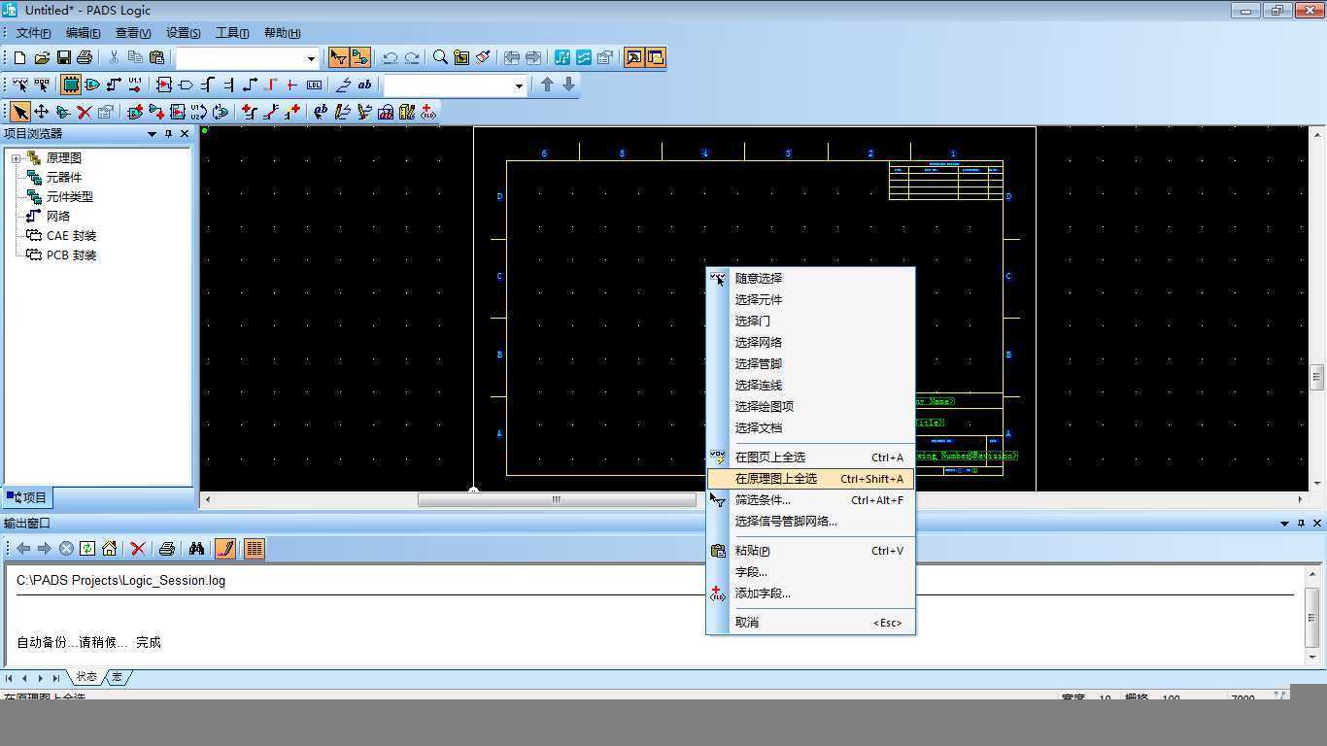Select 元件类型 in project browser
1327x746 pixels.
(70, 196)
